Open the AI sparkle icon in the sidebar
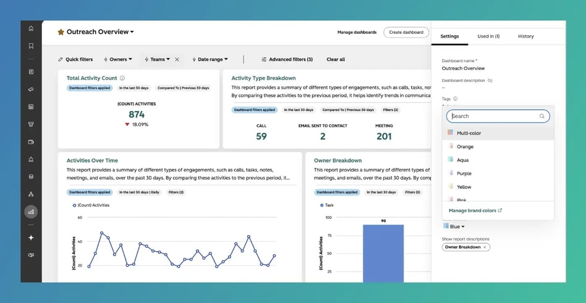 [x=31, y=238]
